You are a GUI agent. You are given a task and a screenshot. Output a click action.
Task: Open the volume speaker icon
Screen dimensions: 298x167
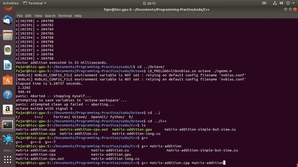[x=281, y=3]
